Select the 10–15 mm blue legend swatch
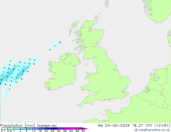The width and height of the screenshot is (171, 132). [x=36, y=128]
